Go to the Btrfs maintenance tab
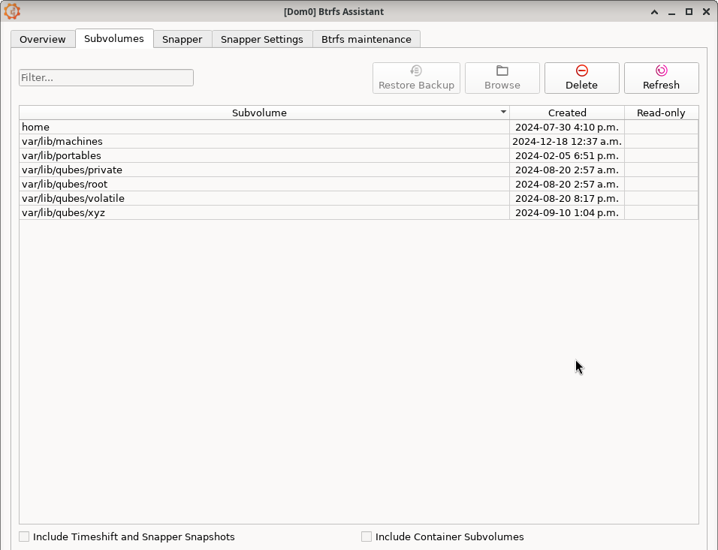Image resolution: width=718 pixels, height=550 pixels. [x=367, y=39]
